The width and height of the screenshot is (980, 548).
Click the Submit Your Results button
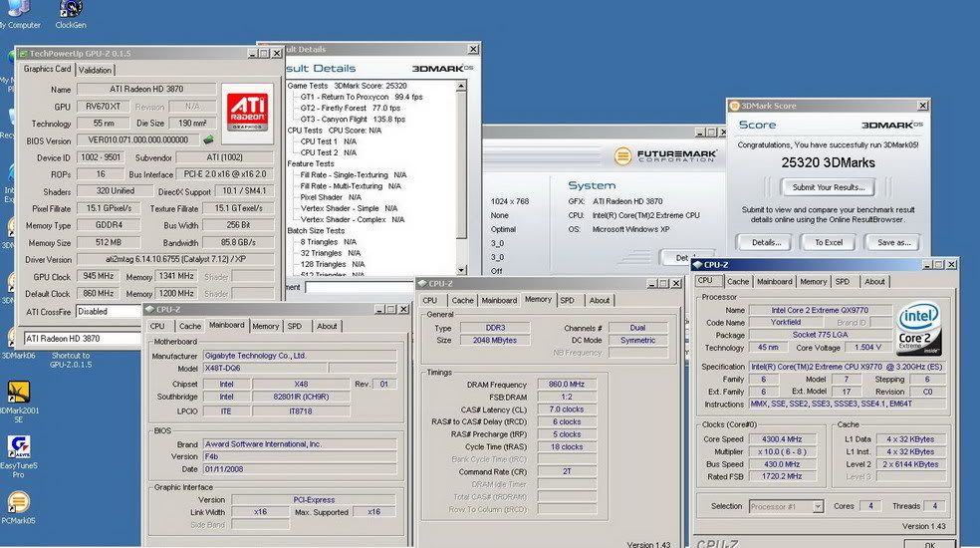827,186
